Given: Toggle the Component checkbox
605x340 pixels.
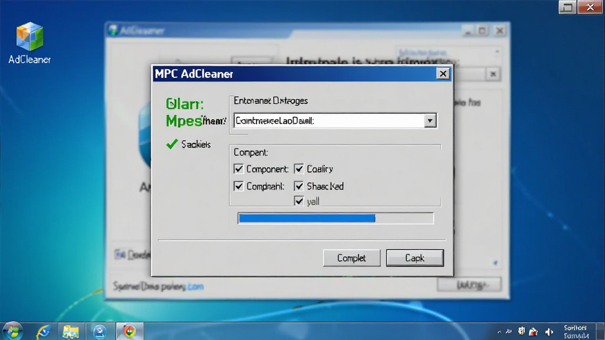Looking at the screenshot, I should click(239, 169).
